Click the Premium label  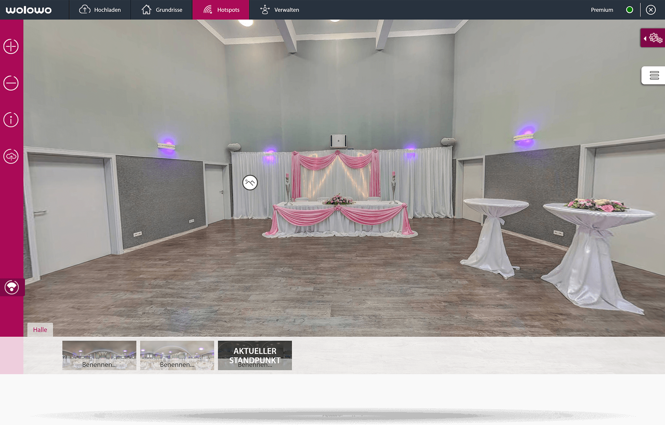tap(601, 10)
